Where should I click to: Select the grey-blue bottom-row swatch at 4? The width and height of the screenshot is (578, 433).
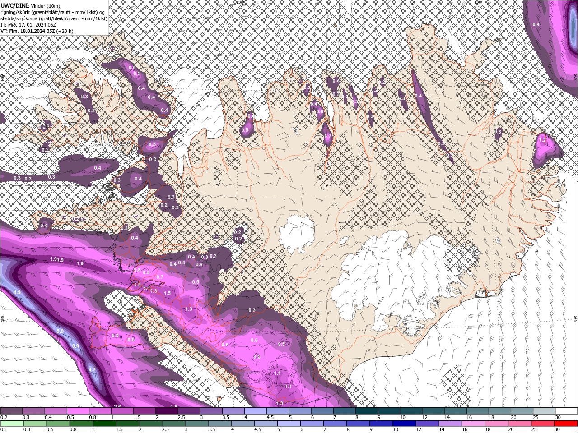point(242,424)
